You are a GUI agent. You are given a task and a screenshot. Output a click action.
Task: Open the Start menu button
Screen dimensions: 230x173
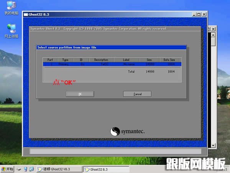[7, 169]
